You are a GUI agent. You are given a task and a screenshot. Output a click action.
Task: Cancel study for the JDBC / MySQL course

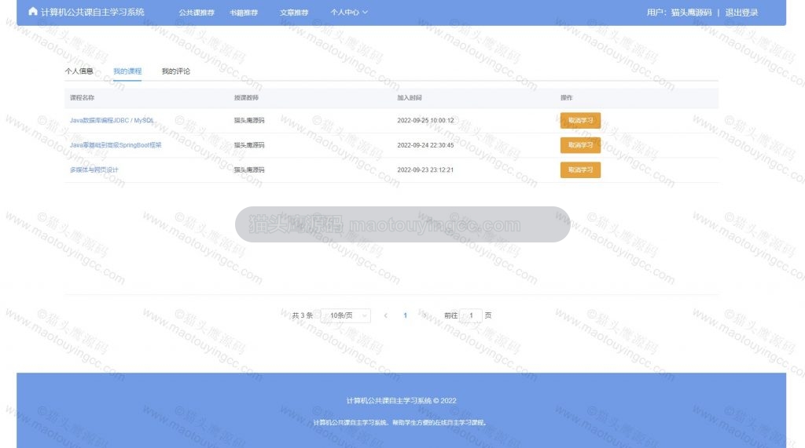pyautogui.click(x=580, y=121)
